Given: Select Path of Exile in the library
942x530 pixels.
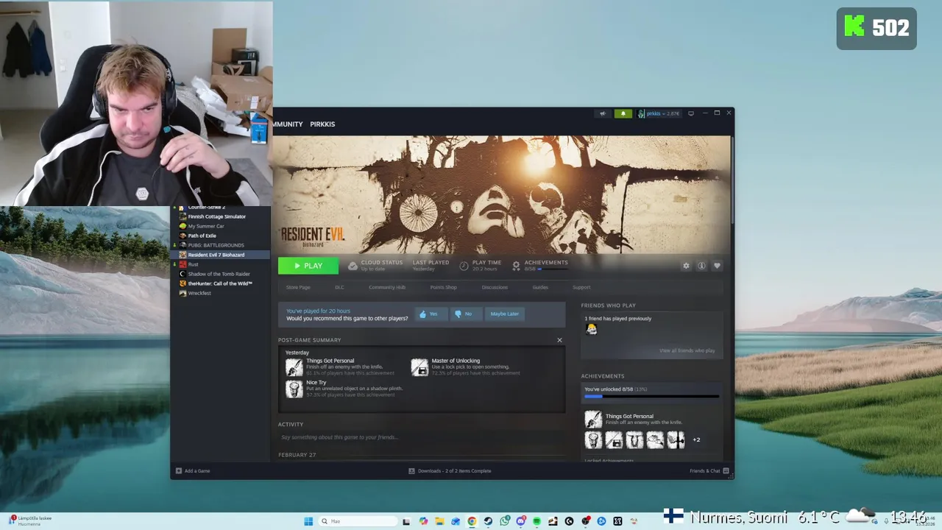Looking at the screenshot, I should (202, 236).
